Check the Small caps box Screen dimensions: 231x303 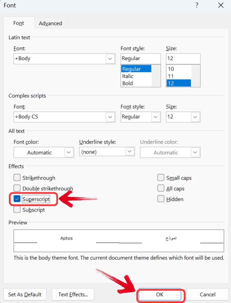point(161,178)
